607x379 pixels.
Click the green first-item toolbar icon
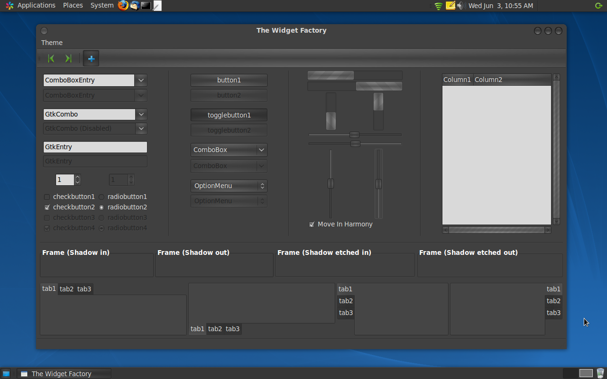point(51,58)
